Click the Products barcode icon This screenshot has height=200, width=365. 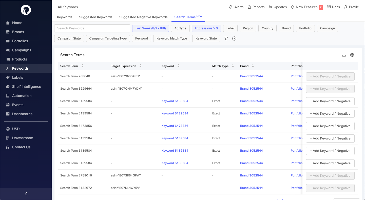8,59
